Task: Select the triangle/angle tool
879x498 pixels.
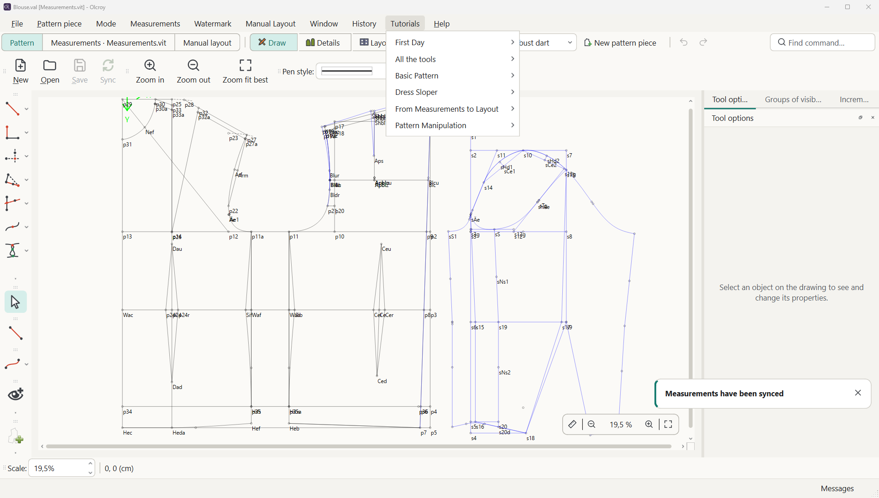Action: coord(12,180)
